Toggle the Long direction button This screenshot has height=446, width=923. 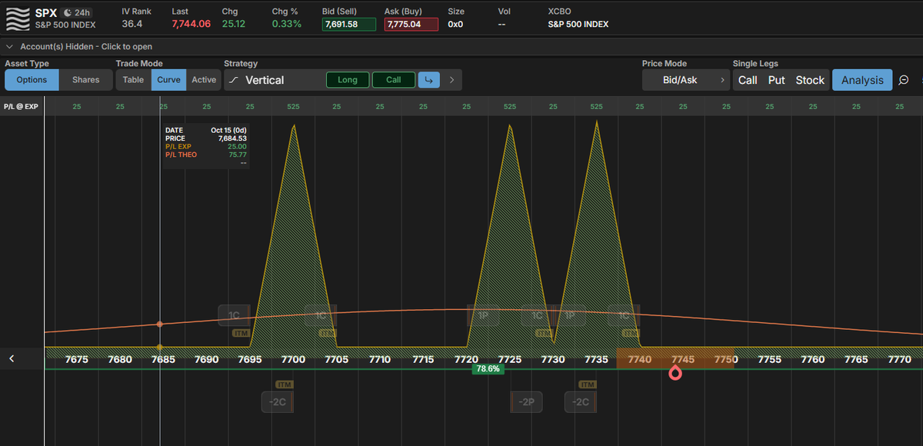[348, 80]
